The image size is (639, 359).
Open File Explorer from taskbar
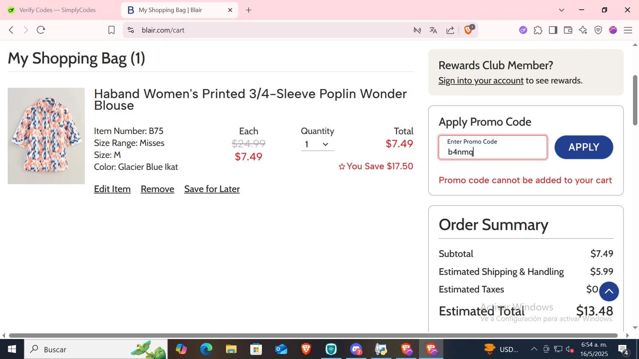tap(231, 349)
